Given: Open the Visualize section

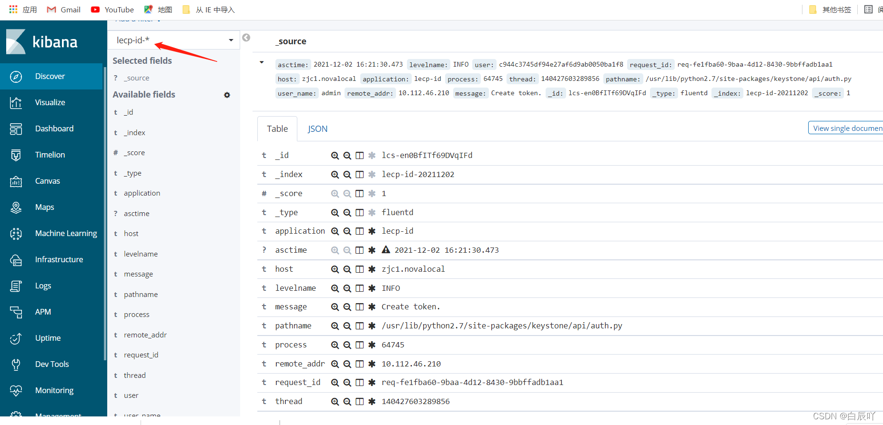Looking at the screenshot, I should click(x=51, y=102).
